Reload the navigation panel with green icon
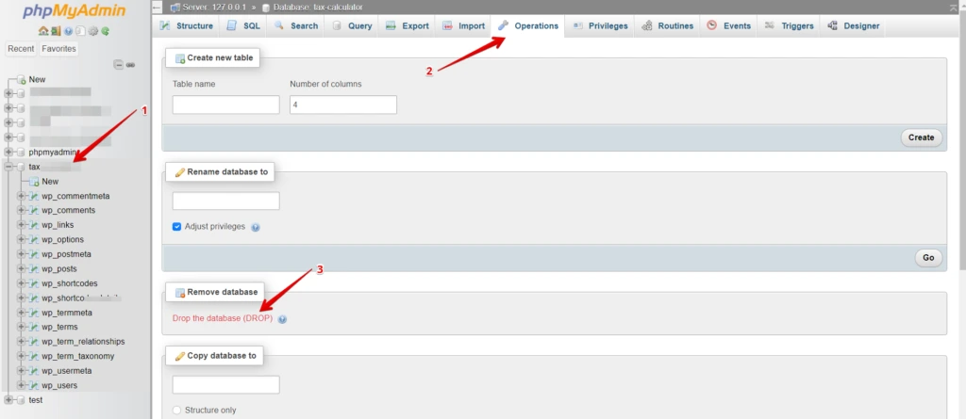The height and width of the screenshot is (419, 966). [106, 30]
